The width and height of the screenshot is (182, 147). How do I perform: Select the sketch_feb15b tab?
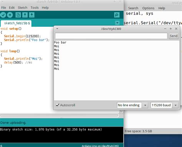[16, 23]
